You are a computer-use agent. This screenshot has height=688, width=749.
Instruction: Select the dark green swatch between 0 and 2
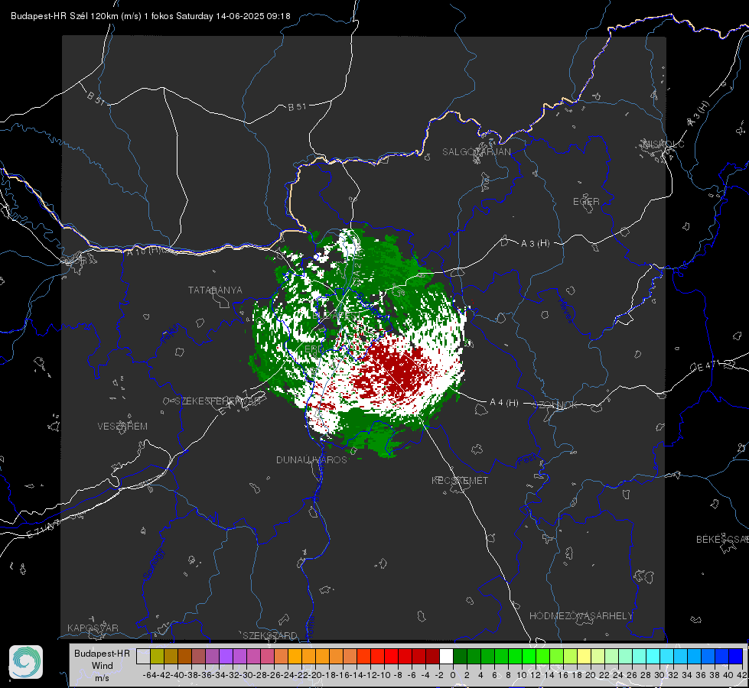460,656
